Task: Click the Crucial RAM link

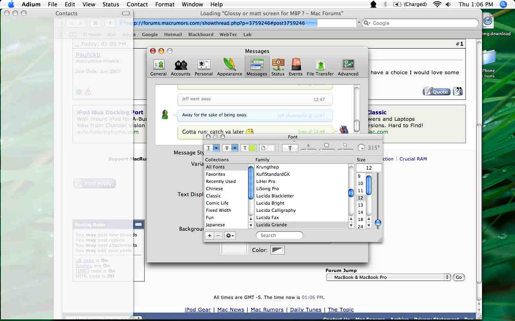Action: pos(413,159)
